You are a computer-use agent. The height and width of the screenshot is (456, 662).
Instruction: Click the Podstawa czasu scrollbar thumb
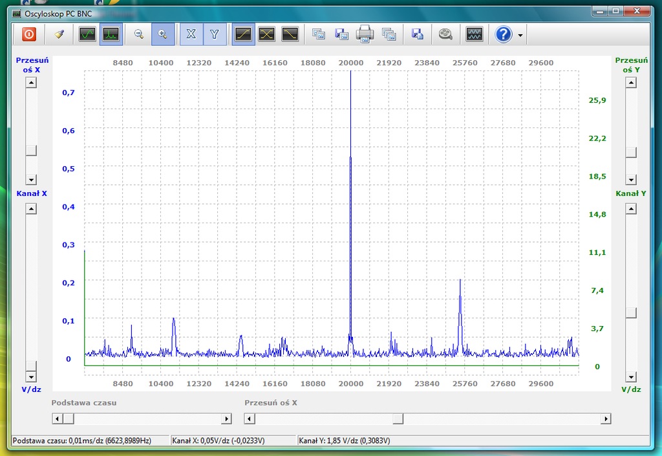click(69, 419)
